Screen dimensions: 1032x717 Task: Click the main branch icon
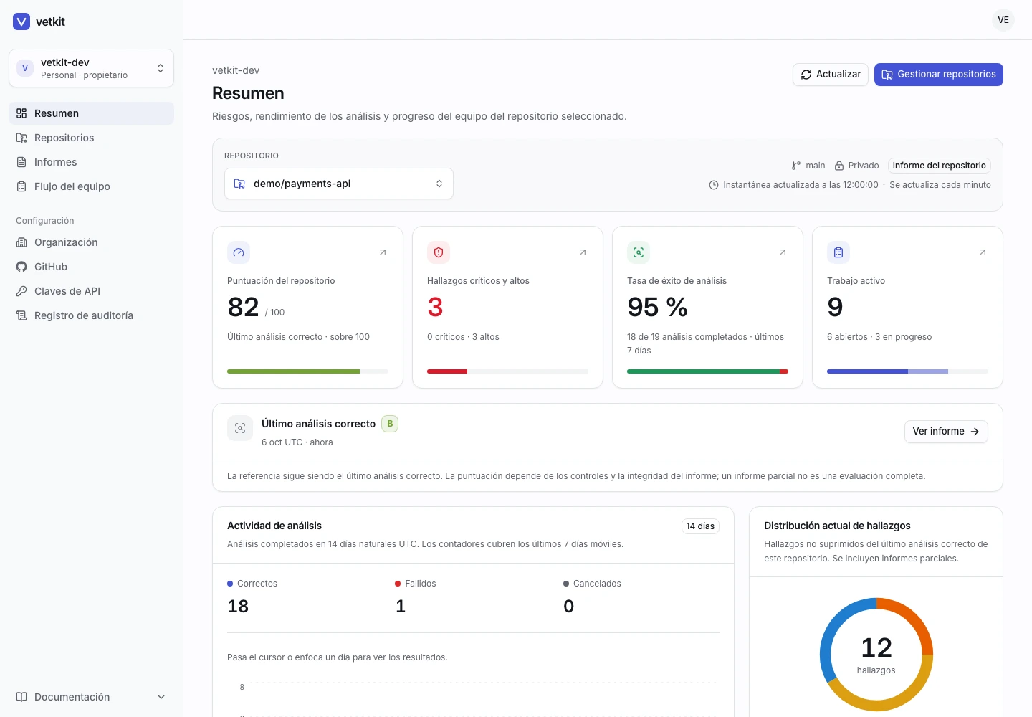tap(796, 166)
